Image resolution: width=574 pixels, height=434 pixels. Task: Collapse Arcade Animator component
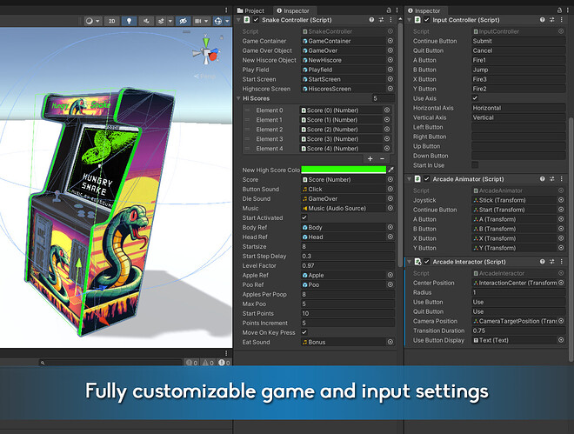pos(410,179)
